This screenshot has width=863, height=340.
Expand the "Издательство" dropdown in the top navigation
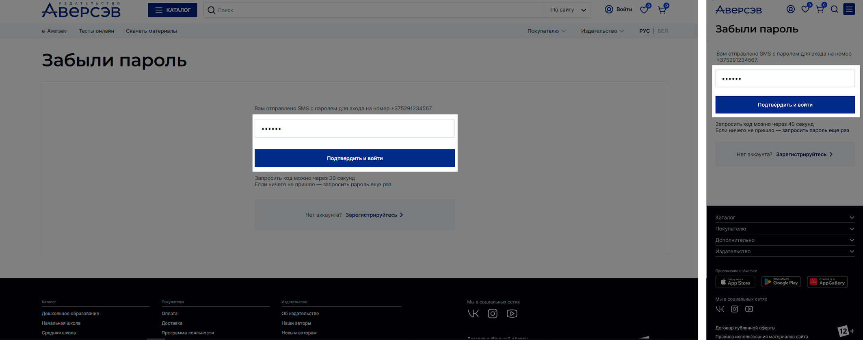602,31
